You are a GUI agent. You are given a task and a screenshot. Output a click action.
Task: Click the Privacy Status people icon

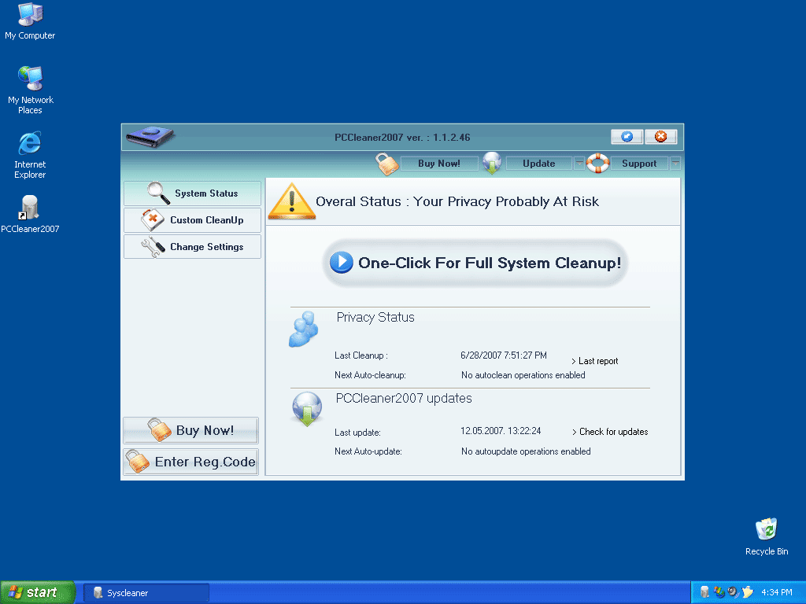pyautogui.click(x=304, y=330)
